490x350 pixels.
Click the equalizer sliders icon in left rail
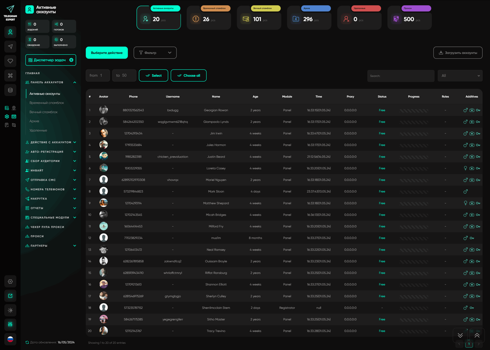(10, 324)
